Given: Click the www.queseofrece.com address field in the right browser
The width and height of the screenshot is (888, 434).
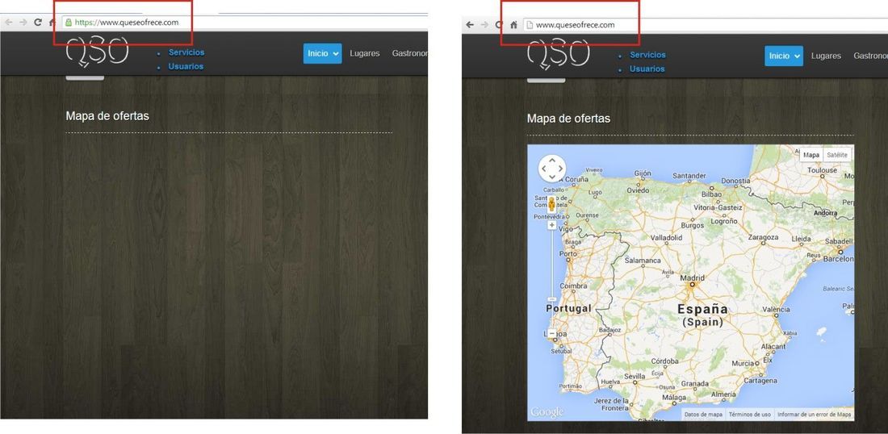Looking at the screenshot, I should tap(705, 25).
